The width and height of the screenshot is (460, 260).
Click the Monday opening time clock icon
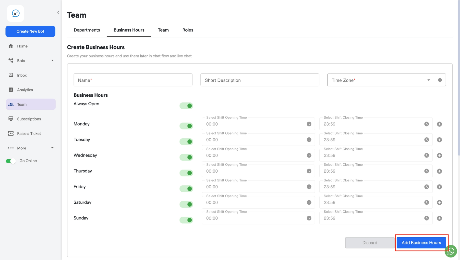pyautogui.click(x=309, y=124)
